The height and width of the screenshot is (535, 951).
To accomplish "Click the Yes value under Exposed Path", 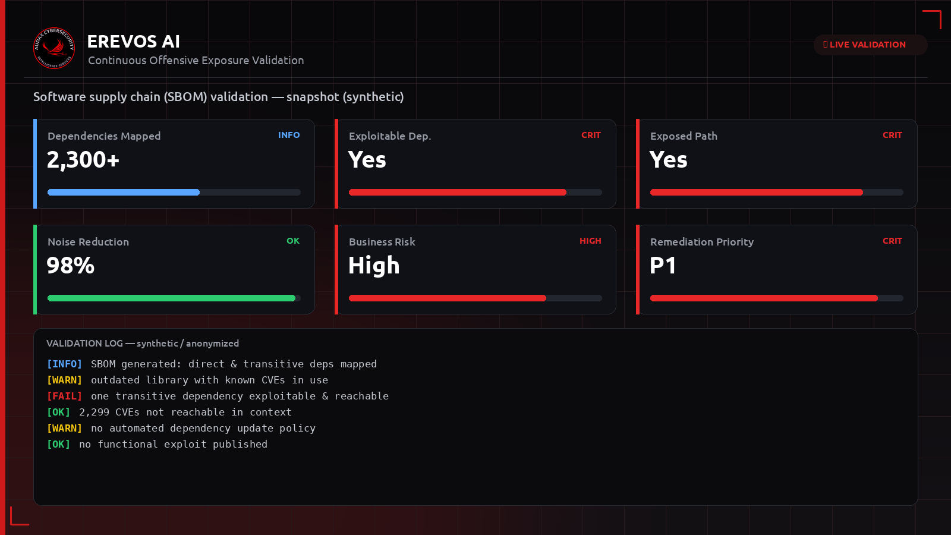I will (669, 160).
